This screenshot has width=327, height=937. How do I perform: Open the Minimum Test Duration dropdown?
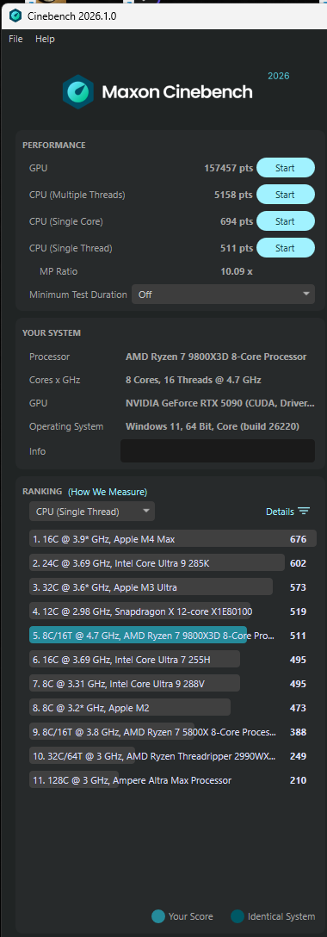click(x=223, y=294)
